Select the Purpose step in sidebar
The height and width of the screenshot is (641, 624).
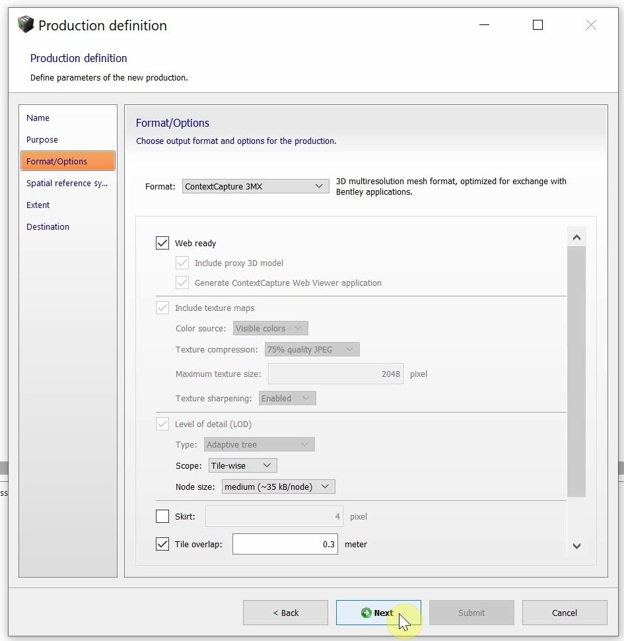coord(42,140)
